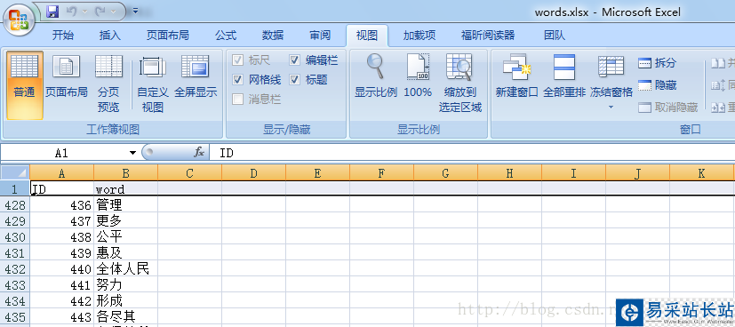The image size is (735, 327).
Task: Open the 显示比例 zoom dialog
Action: click(x=376, y=76)
